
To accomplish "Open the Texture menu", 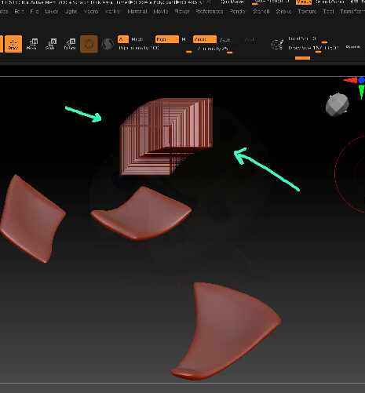I will [x=307, y=12].
